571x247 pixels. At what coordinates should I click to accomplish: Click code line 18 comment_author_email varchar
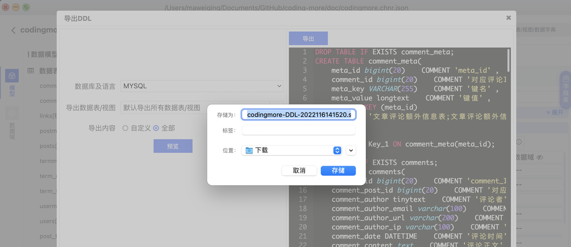[x=418, y=209]
